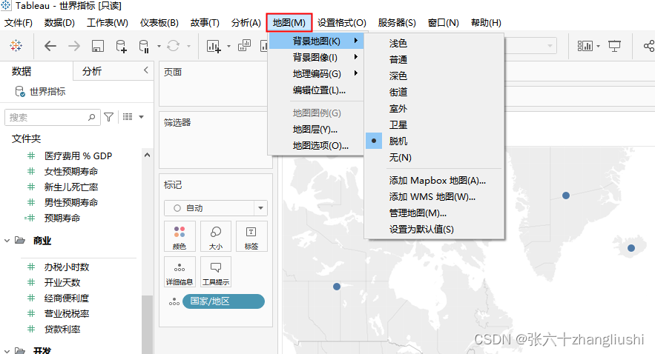Select the 医疗费用 % GDP field

click(78, 156)
